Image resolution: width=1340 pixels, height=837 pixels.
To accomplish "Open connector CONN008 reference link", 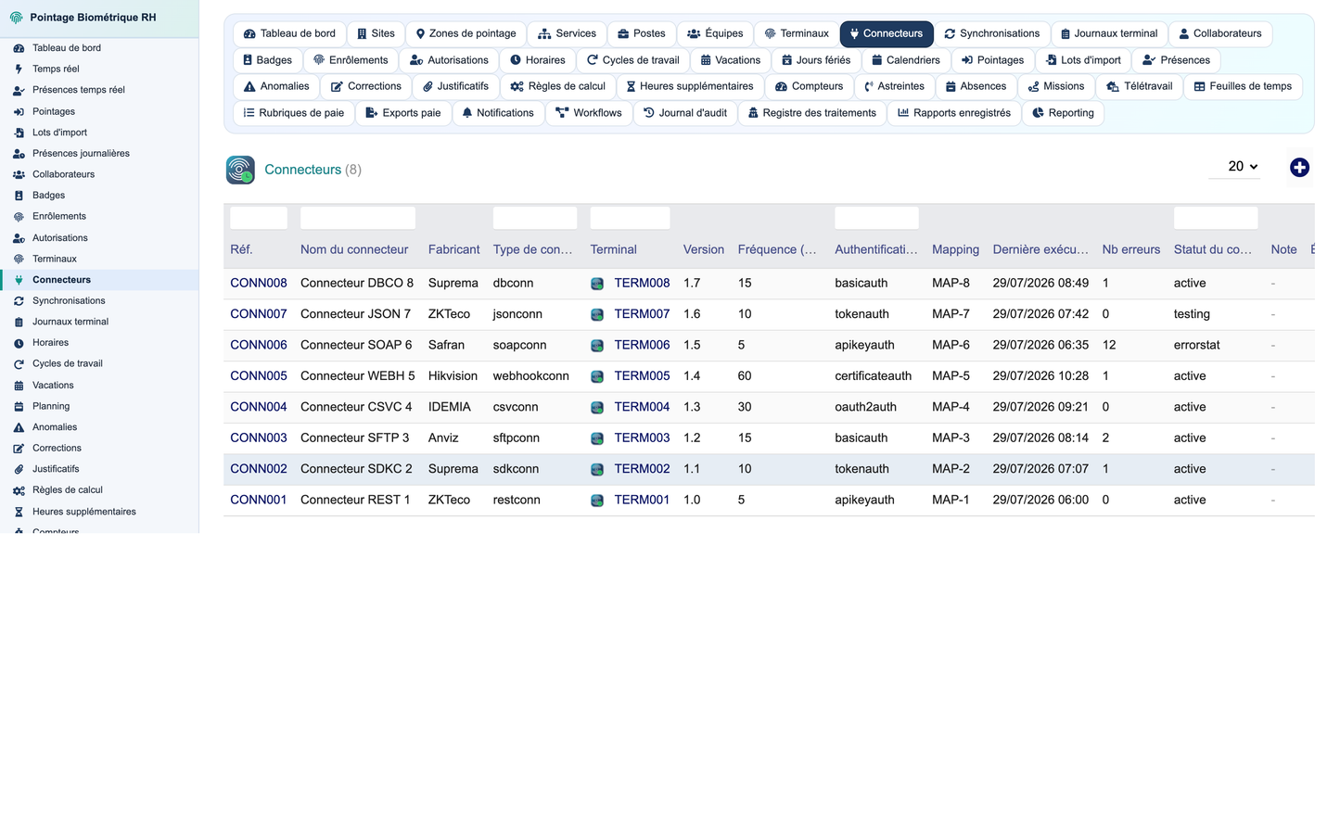I will (259, 284).
